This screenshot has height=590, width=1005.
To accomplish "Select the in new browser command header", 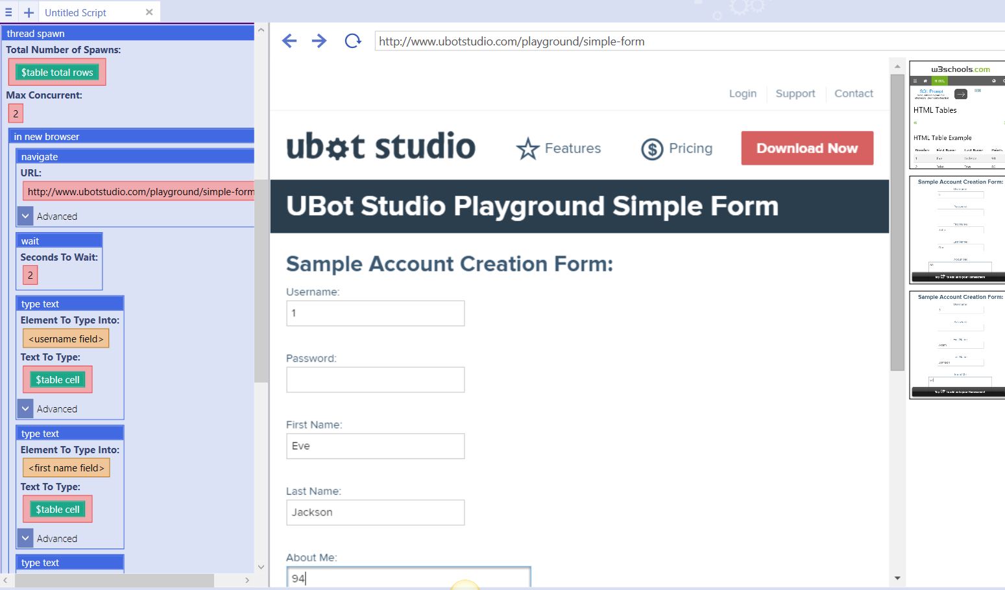I will pos(132,136).
